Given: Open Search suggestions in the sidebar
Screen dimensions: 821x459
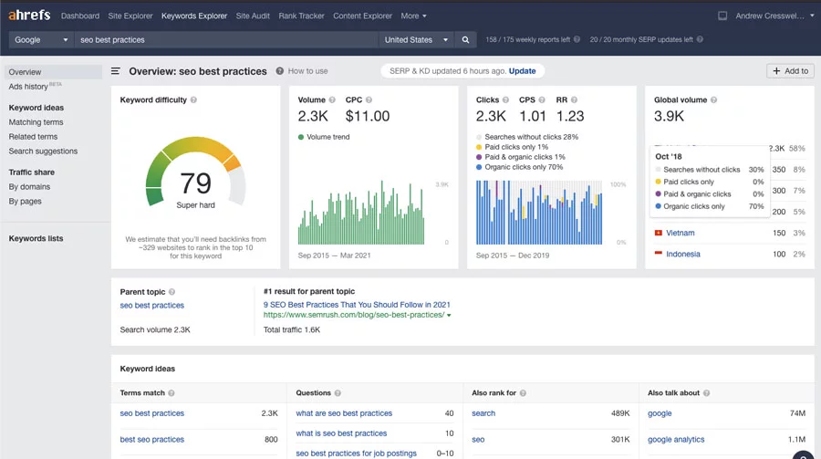Looking at the screenshot, I should click(43, 151).
